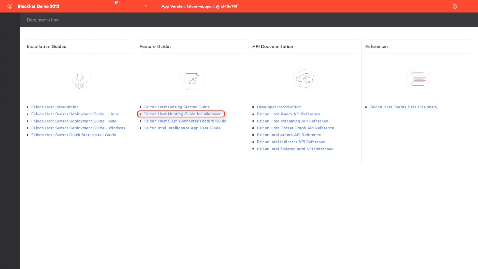Click the top-right falcon user icon
This screenshot has height=269, width=478.
455,6
